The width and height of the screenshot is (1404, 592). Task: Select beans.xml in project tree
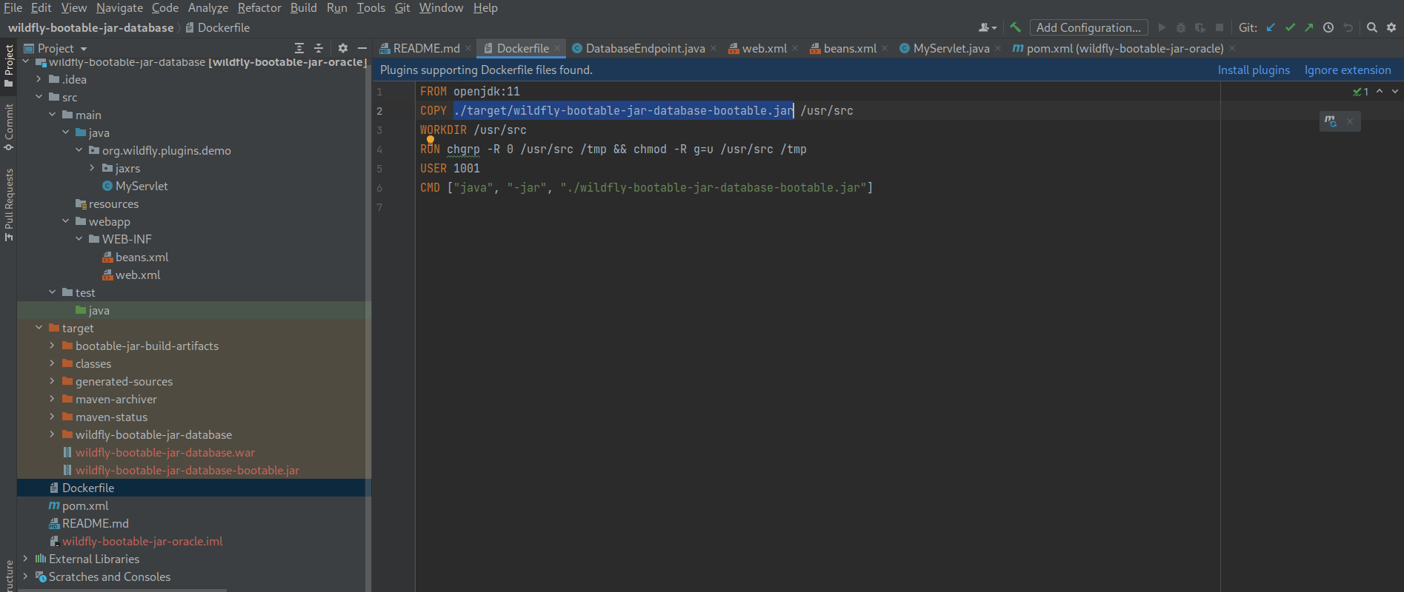click(x=142, y=257)
